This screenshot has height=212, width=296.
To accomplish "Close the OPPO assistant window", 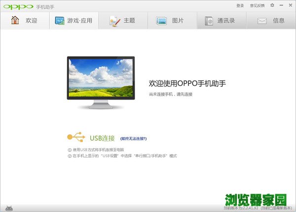I will pyautogui.click(x=291, y=5).
